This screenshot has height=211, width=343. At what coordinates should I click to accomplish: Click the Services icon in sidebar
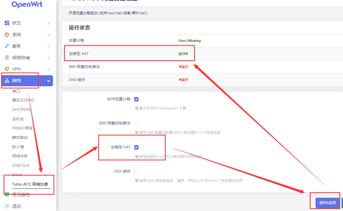pos(7,46)
